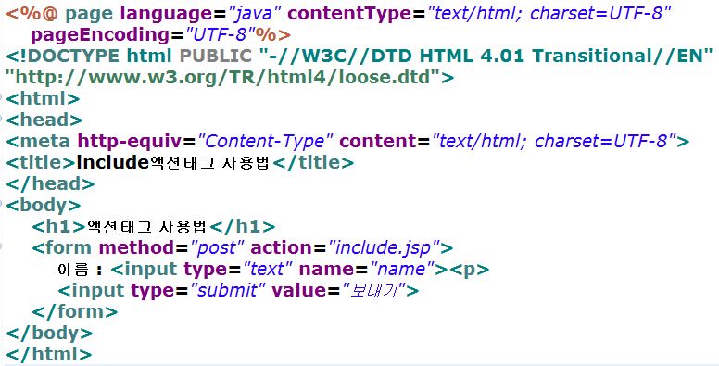Image resolution: width=719 pixels, height=366 pixels.
Task: Select the 'pageEncoding' attribute name
Action: pyautogui.click(x=100, y=35)
